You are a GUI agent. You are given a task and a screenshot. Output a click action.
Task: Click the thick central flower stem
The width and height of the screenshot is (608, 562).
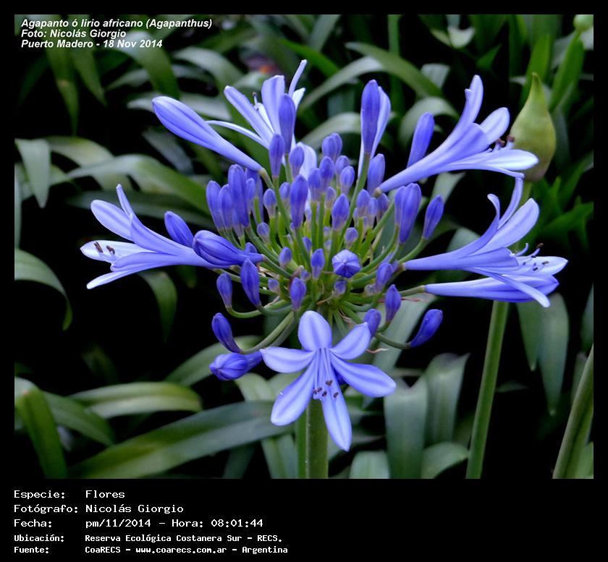[x=316, y=441]
